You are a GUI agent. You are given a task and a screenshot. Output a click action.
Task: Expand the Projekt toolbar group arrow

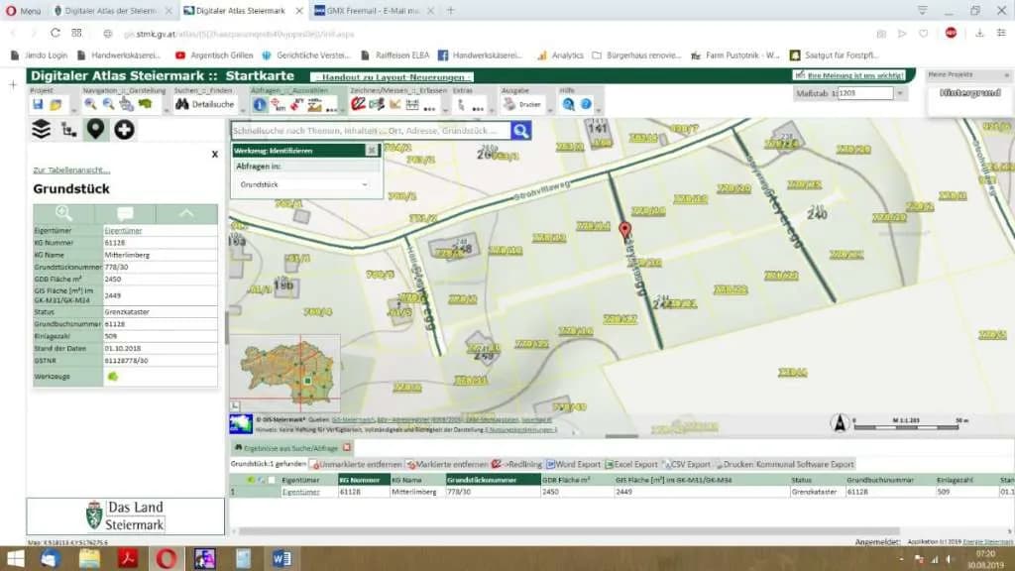tap(73, 111)
